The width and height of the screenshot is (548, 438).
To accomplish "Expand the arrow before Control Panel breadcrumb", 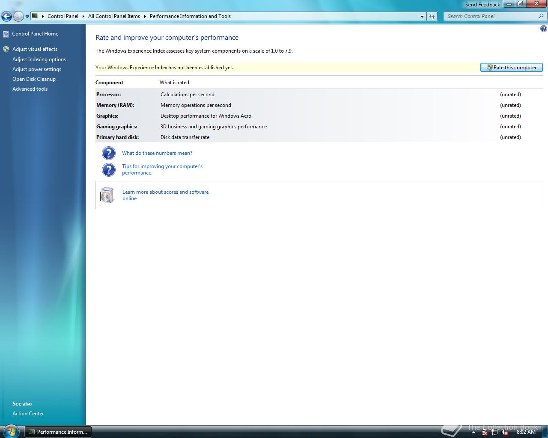I will coord(43,16).
